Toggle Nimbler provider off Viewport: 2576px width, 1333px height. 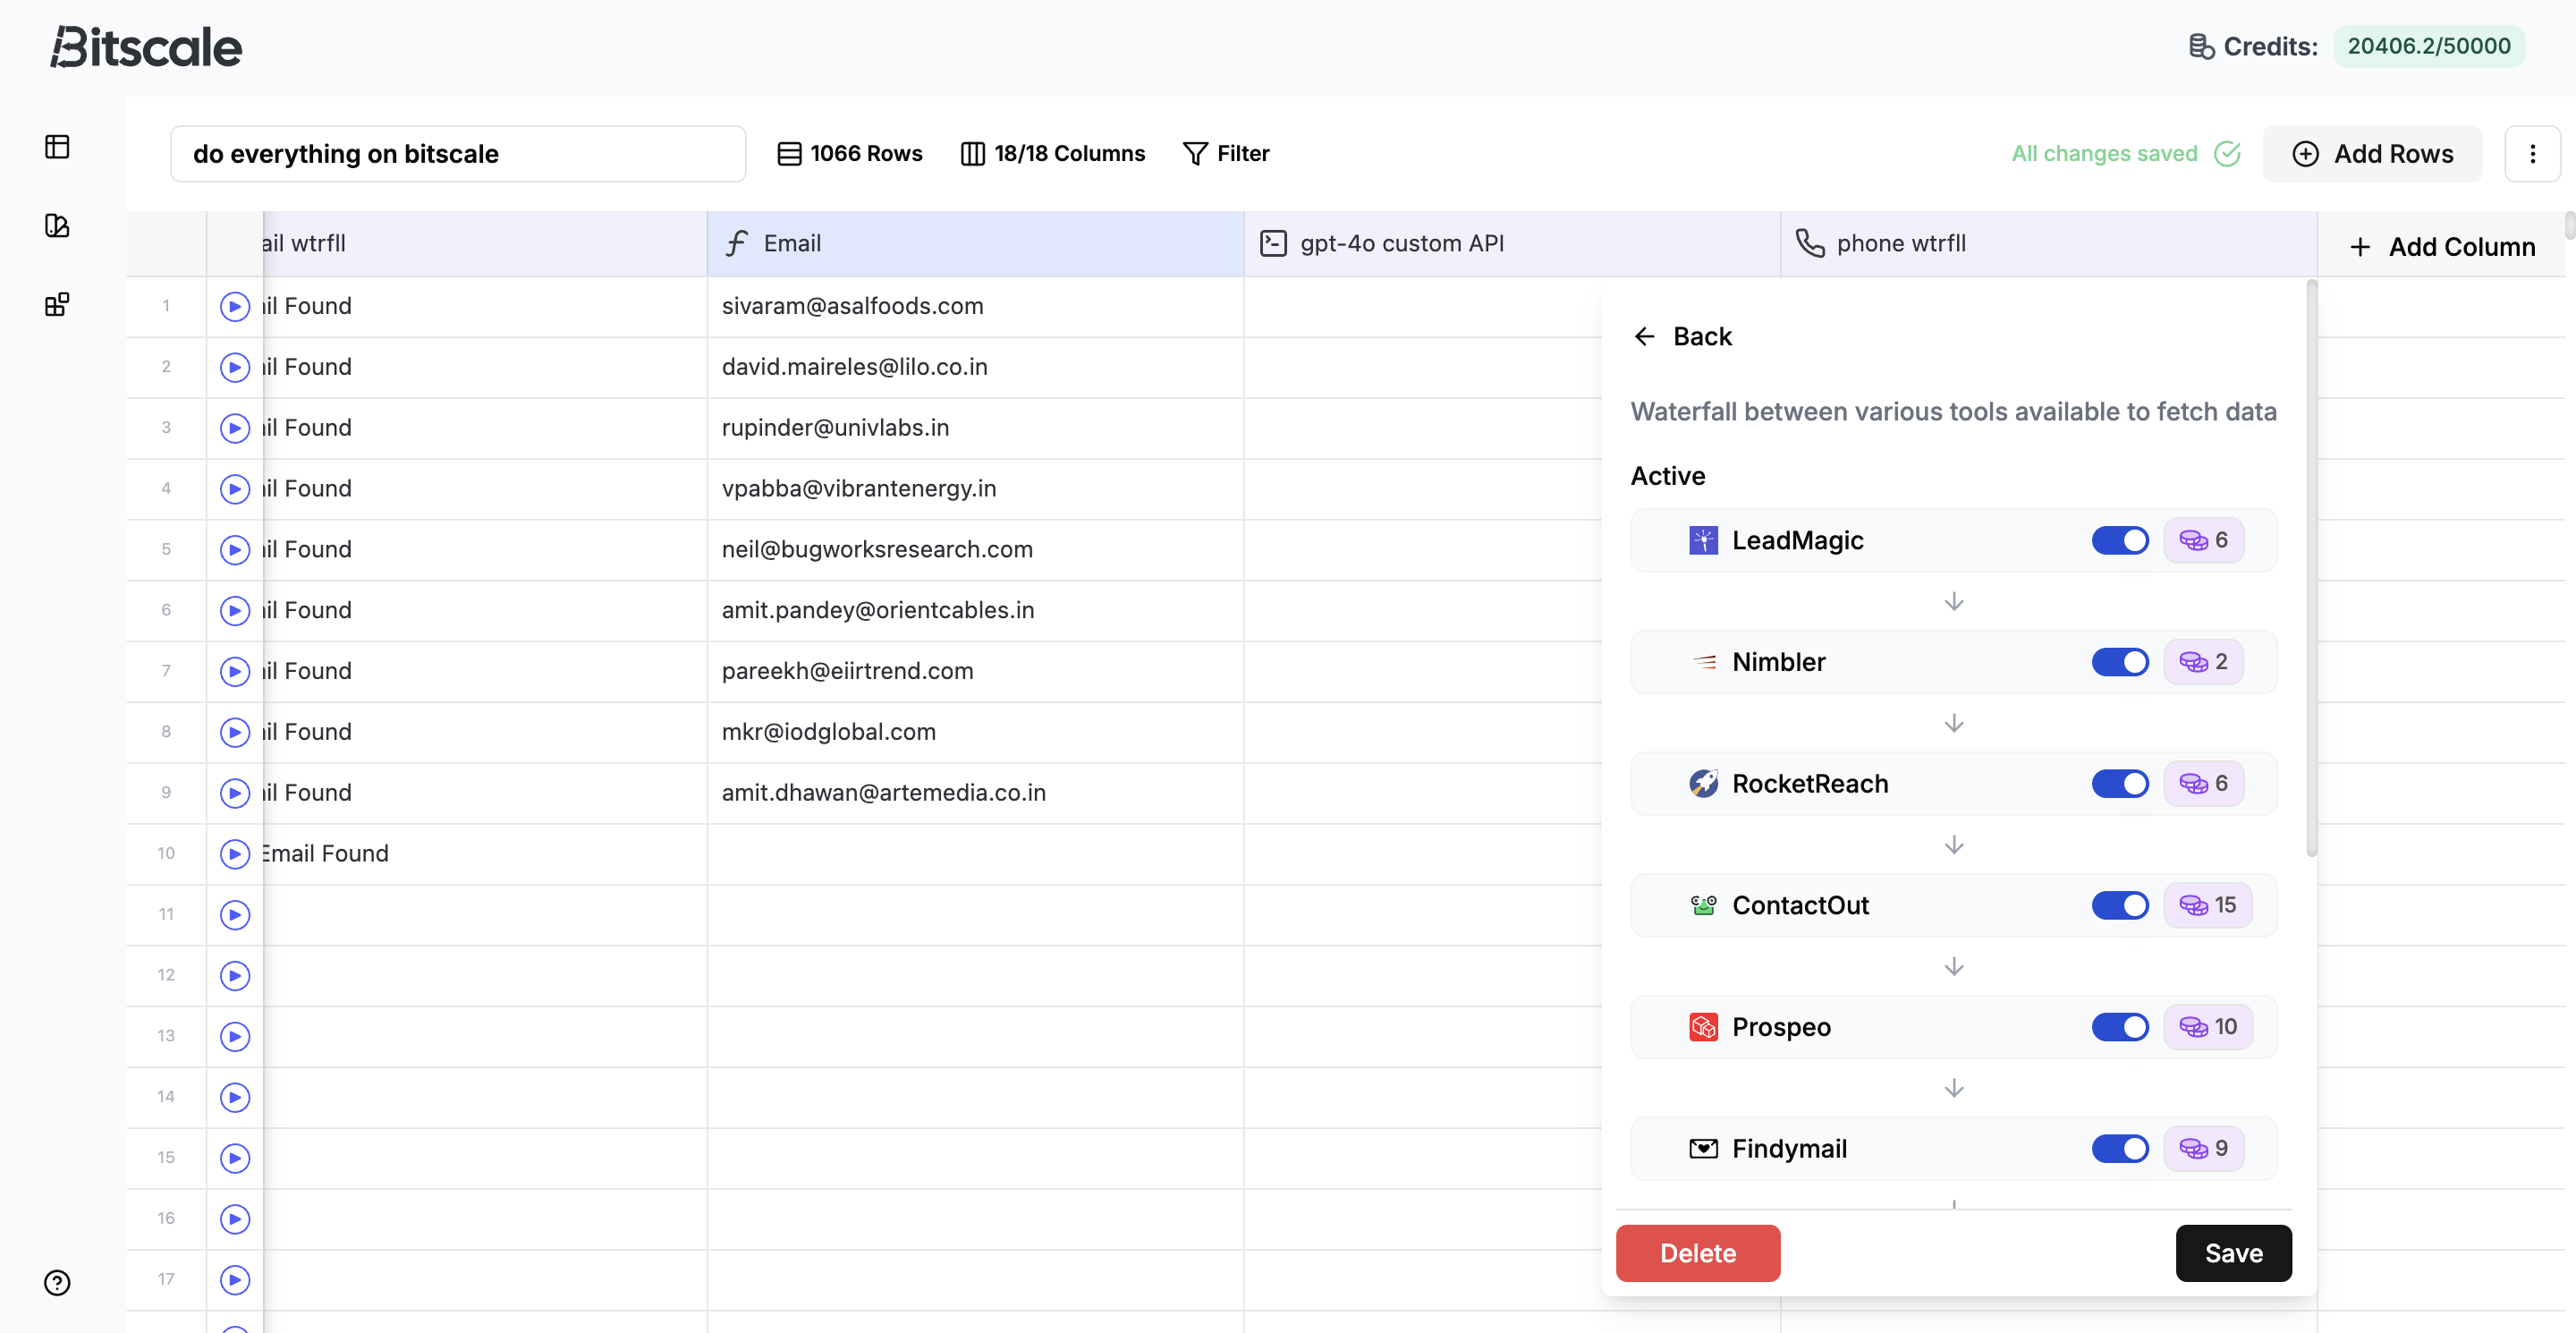click(2119, 662)
